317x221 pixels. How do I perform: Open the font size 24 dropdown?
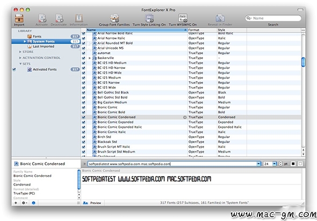(275, 163)
